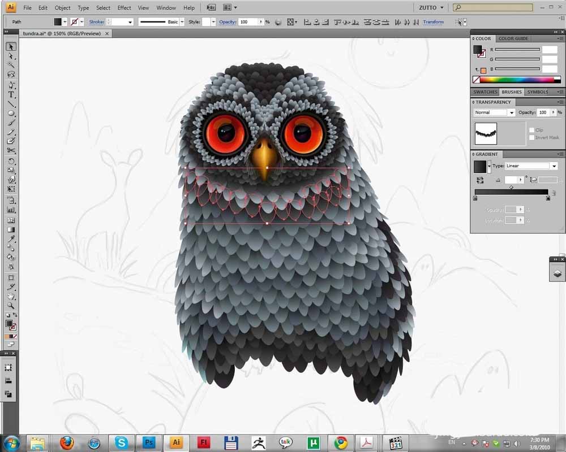Click the color spectrum bar in Color panel
The image size is (566, 452).
tap(517, 80)
